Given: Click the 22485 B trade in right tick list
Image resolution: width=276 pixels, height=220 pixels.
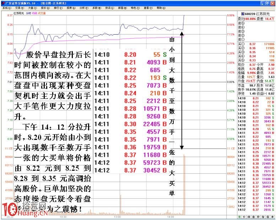Looking at the screenshot, I should [256, 164].
